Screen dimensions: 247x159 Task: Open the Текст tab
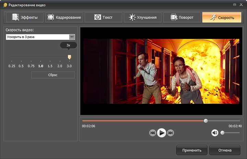click(103, 17)
